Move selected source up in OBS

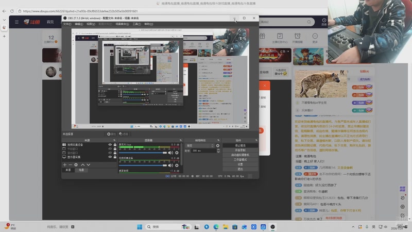tap(83, 164)
